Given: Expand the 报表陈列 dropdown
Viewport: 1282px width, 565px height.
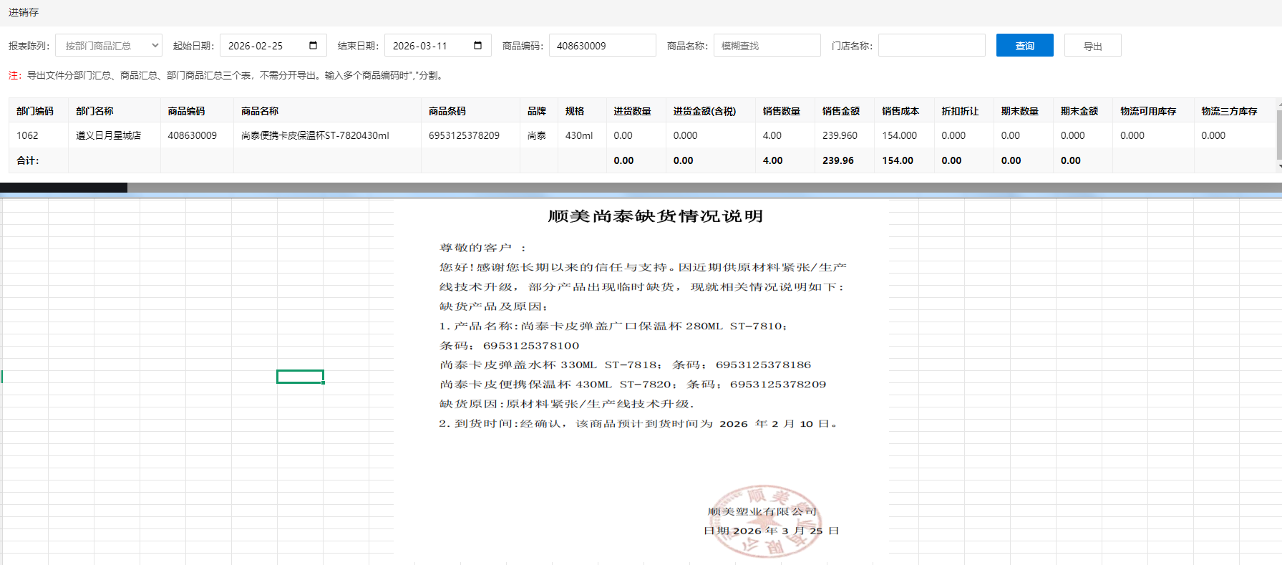Looking at the screenshot, I should point(109,46).
